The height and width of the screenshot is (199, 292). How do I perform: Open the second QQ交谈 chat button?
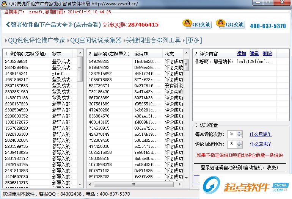(231, 24)
